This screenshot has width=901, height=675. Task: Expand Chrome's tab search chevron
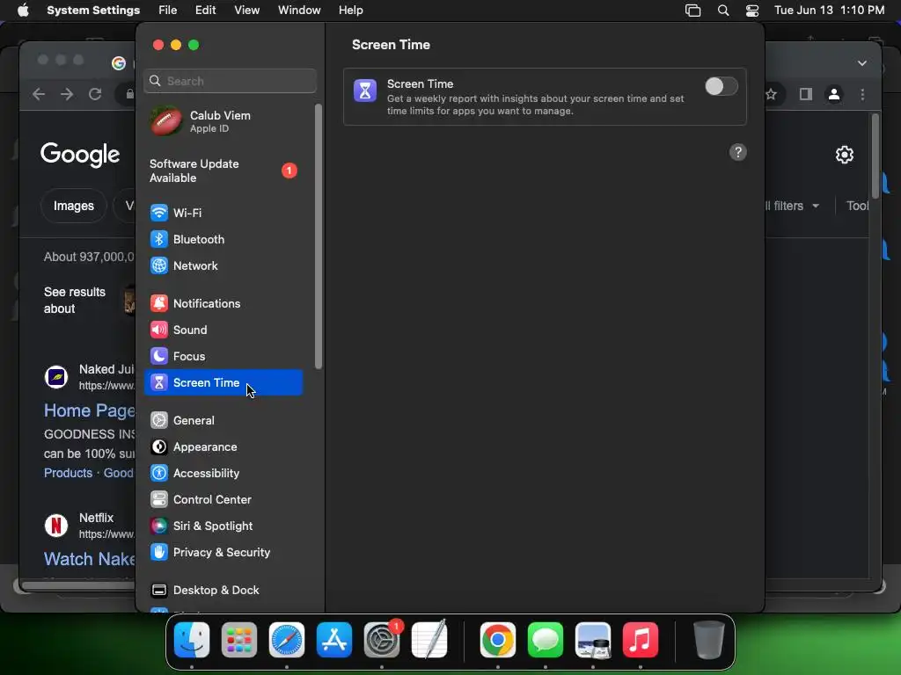coord(862,63)
